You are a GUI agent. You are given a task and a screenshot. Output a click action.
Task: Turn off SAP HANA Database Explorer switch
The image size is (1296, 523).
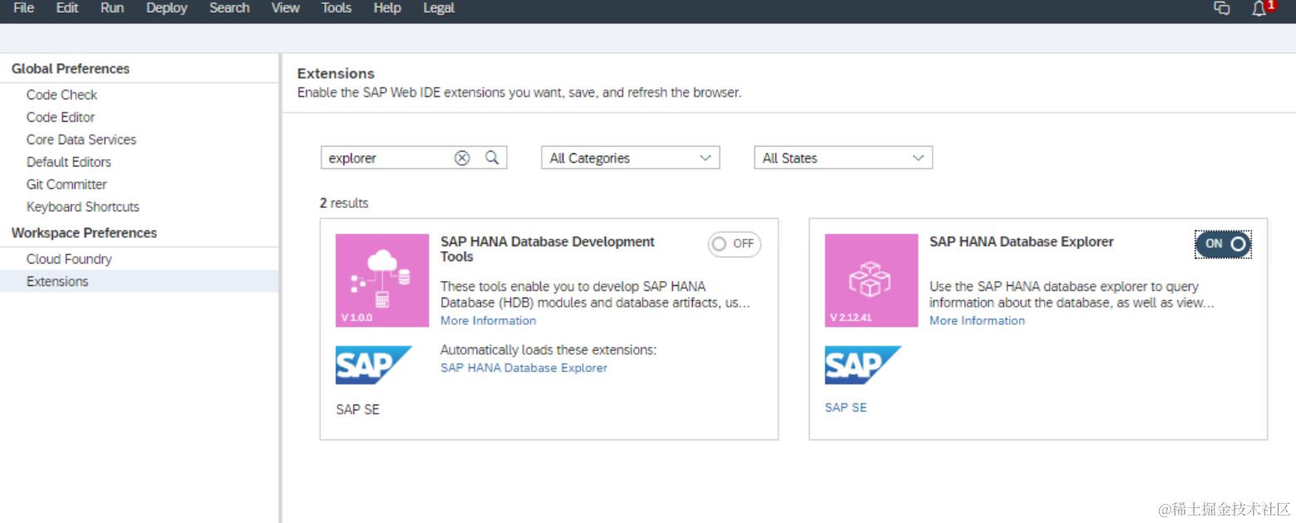[1223, 244]
